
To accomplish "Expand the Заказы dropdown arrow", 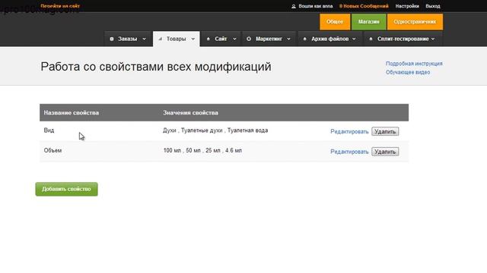I will (144, 39).
